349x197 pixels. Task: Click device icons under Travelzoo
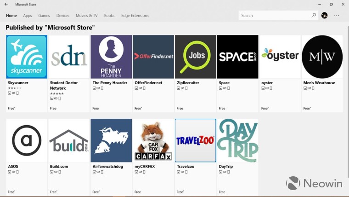tap(182, 172)
